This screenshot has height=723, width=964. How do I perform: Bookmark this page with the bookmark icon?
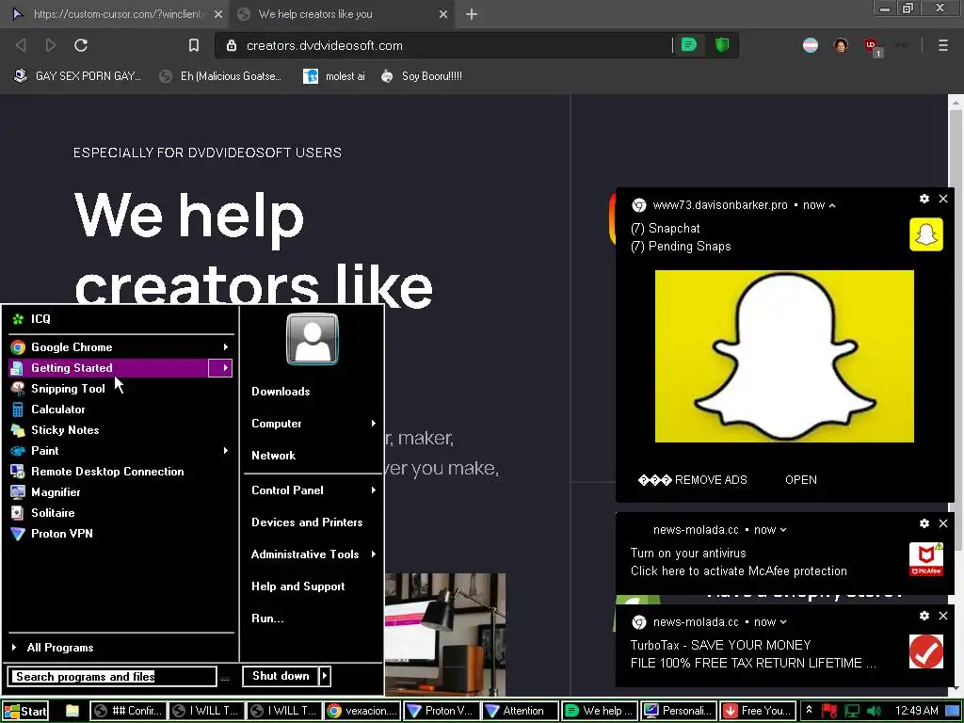pyautogui.click(x=194, y=45)
